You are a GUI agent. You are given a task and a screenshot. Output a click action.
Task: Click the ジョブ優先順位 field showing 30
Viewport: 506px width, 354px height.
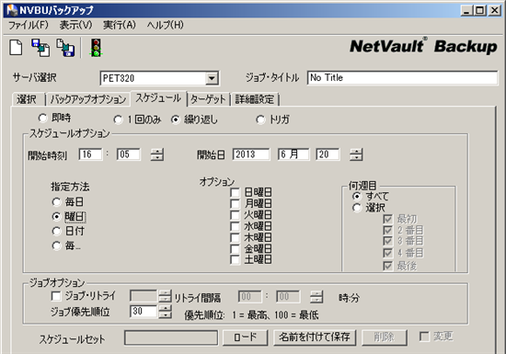point(144,311)
